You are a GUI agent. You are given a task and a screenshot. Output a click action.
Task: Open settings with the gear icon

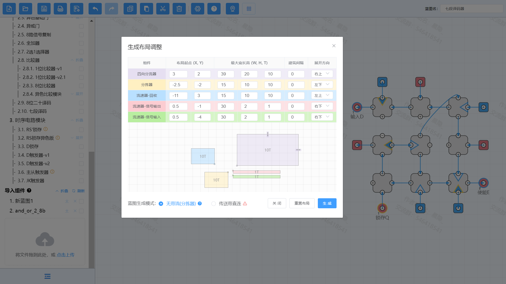point(198,9)
